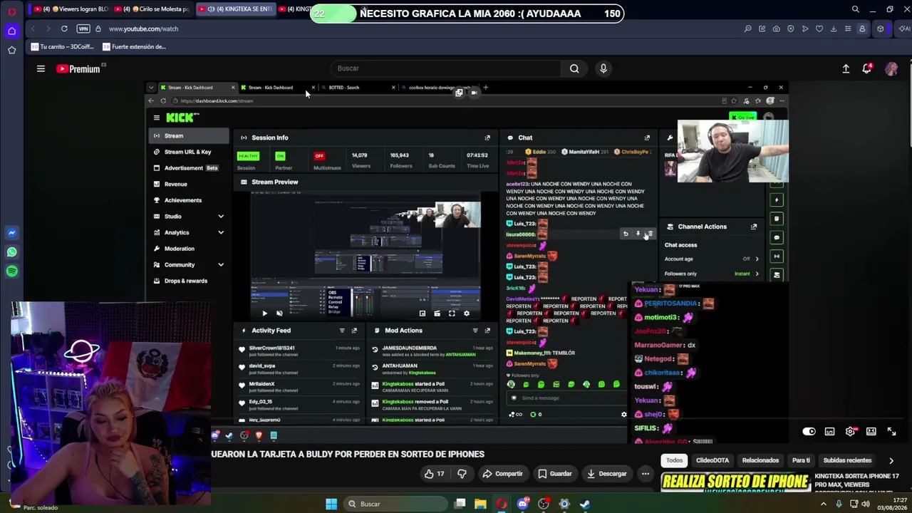Click the Descargar download button
Screen dimensions: 912x513
[x=606, y=474]
